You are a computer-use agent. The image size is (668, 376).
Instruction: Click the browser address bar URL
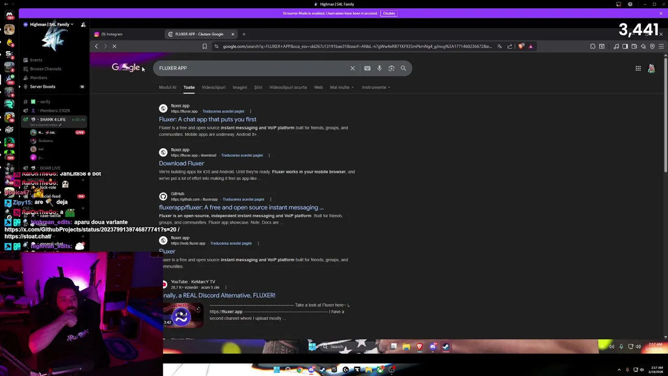357,46
